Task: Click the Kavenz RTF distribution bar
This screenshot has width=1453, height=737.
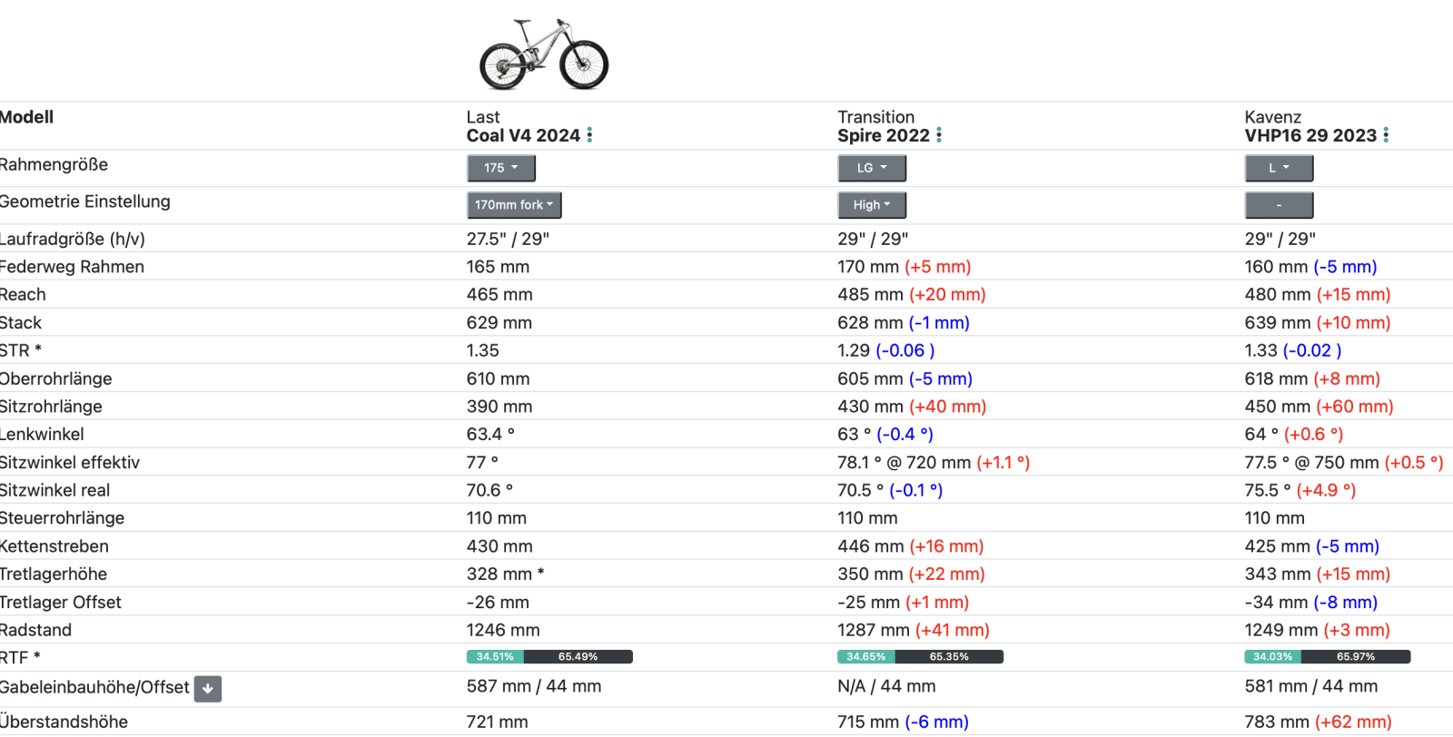Action: [x=1327, y=656]
